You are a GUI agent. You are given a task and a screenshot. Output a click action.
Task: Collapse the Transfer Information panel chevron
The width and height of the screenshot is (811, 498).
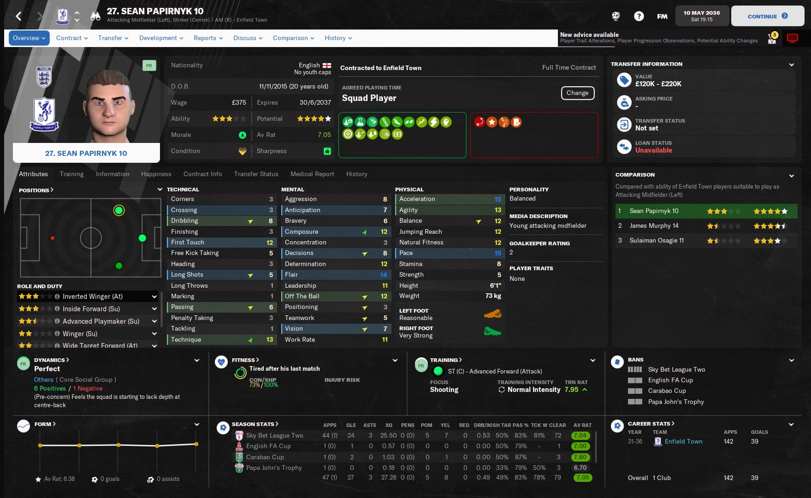(792, 65)
